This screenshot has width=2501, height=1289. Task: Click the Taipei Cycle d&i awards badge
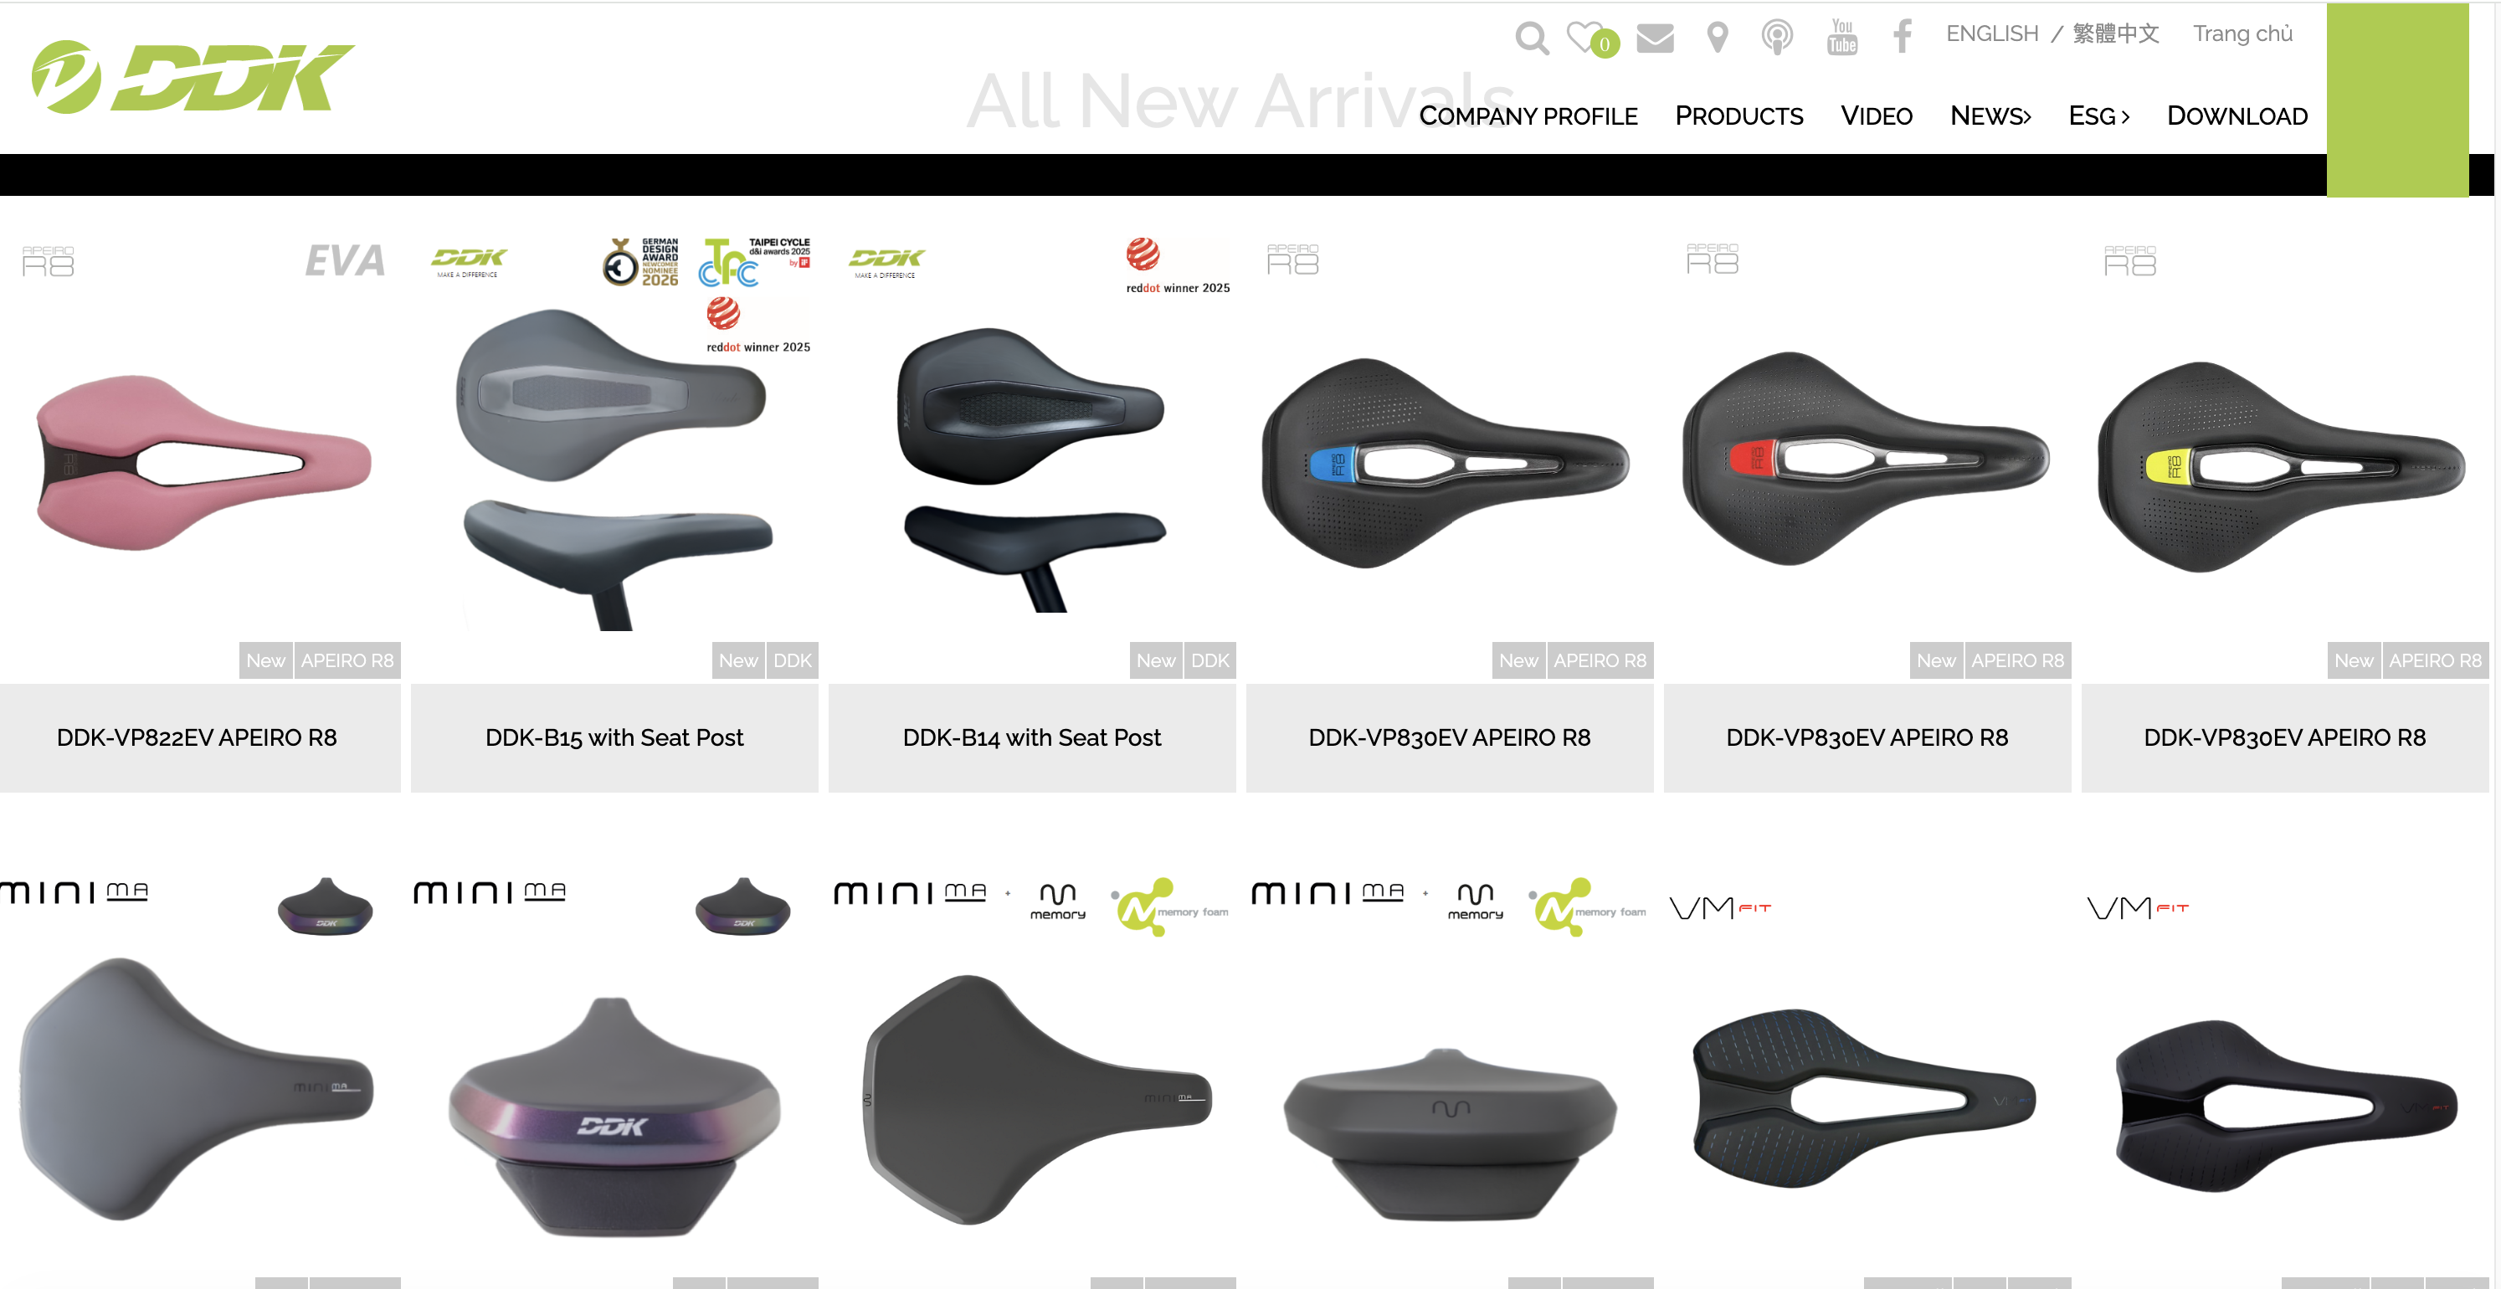tap(755, 262)
